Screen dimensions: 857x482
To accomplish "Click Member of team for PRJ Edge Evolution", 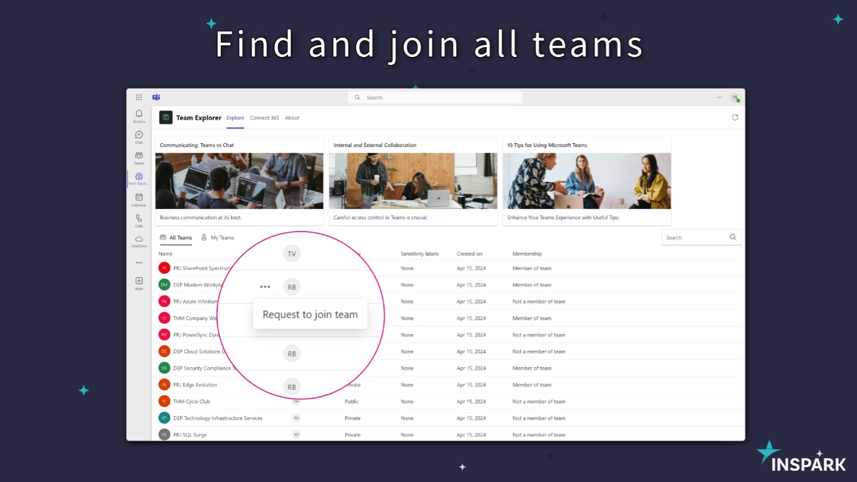I will point(532,385).
